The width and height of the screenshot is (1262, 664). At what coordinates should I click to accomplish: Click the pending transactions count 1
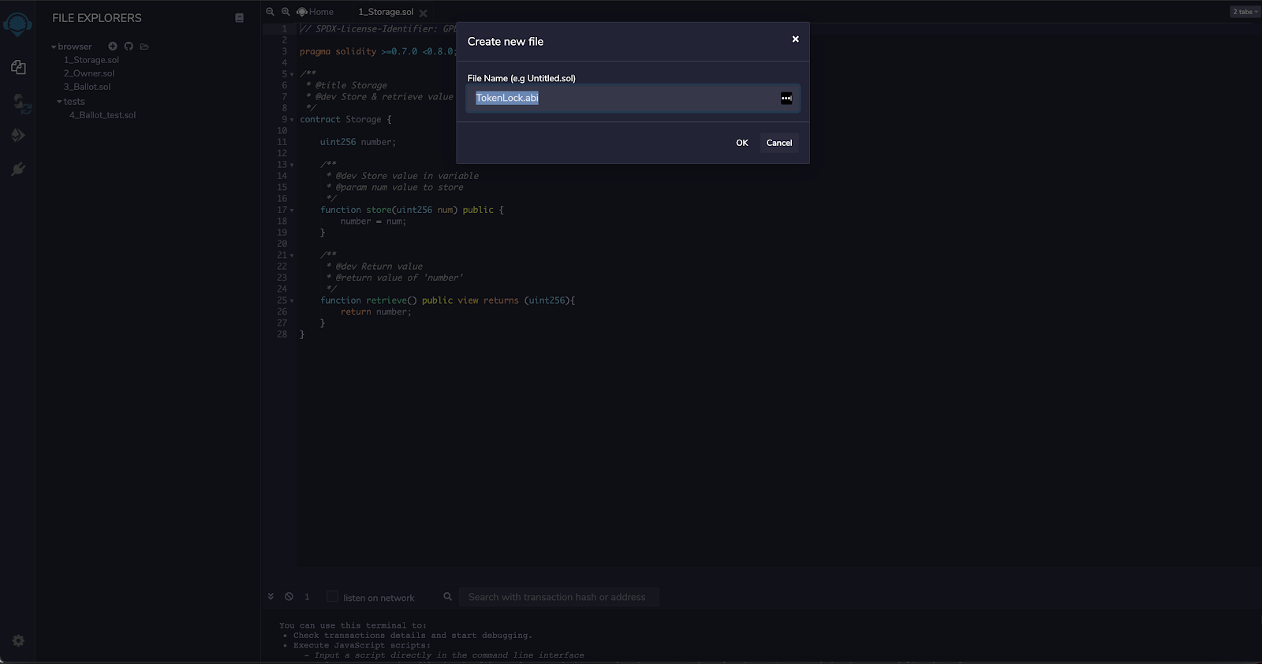[307, 597]
